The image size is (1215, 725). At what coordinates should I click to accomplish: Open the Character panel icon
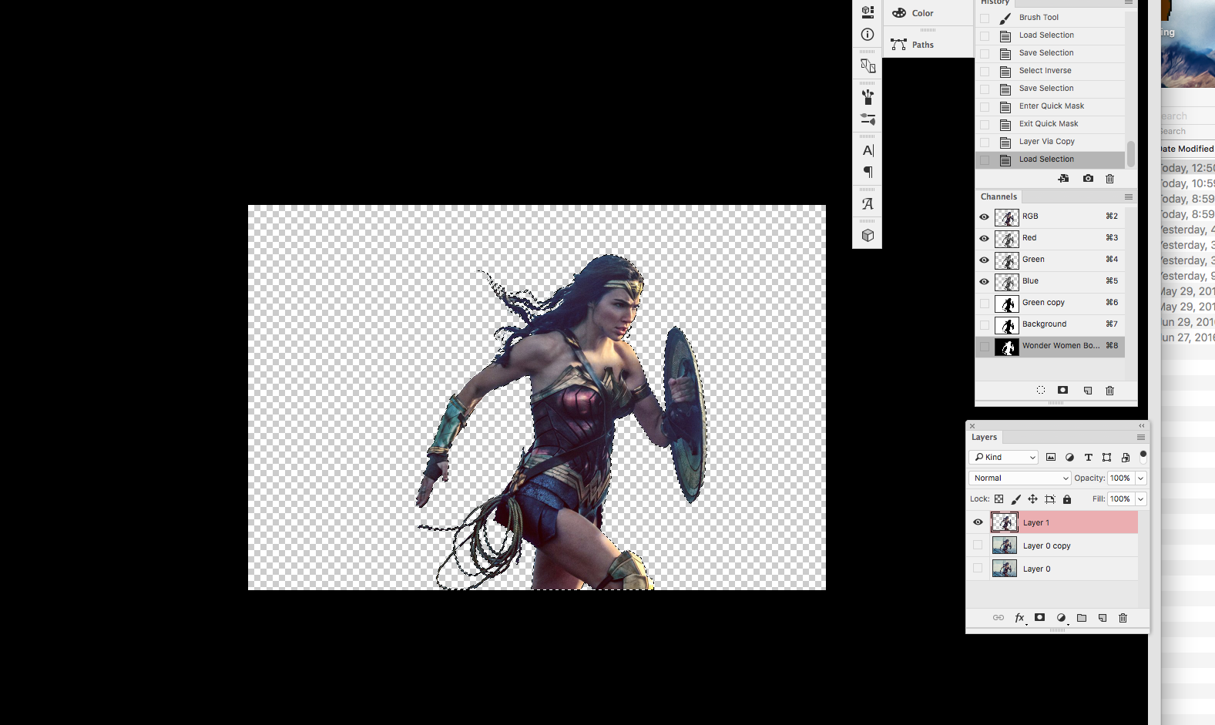click(868, 150)
